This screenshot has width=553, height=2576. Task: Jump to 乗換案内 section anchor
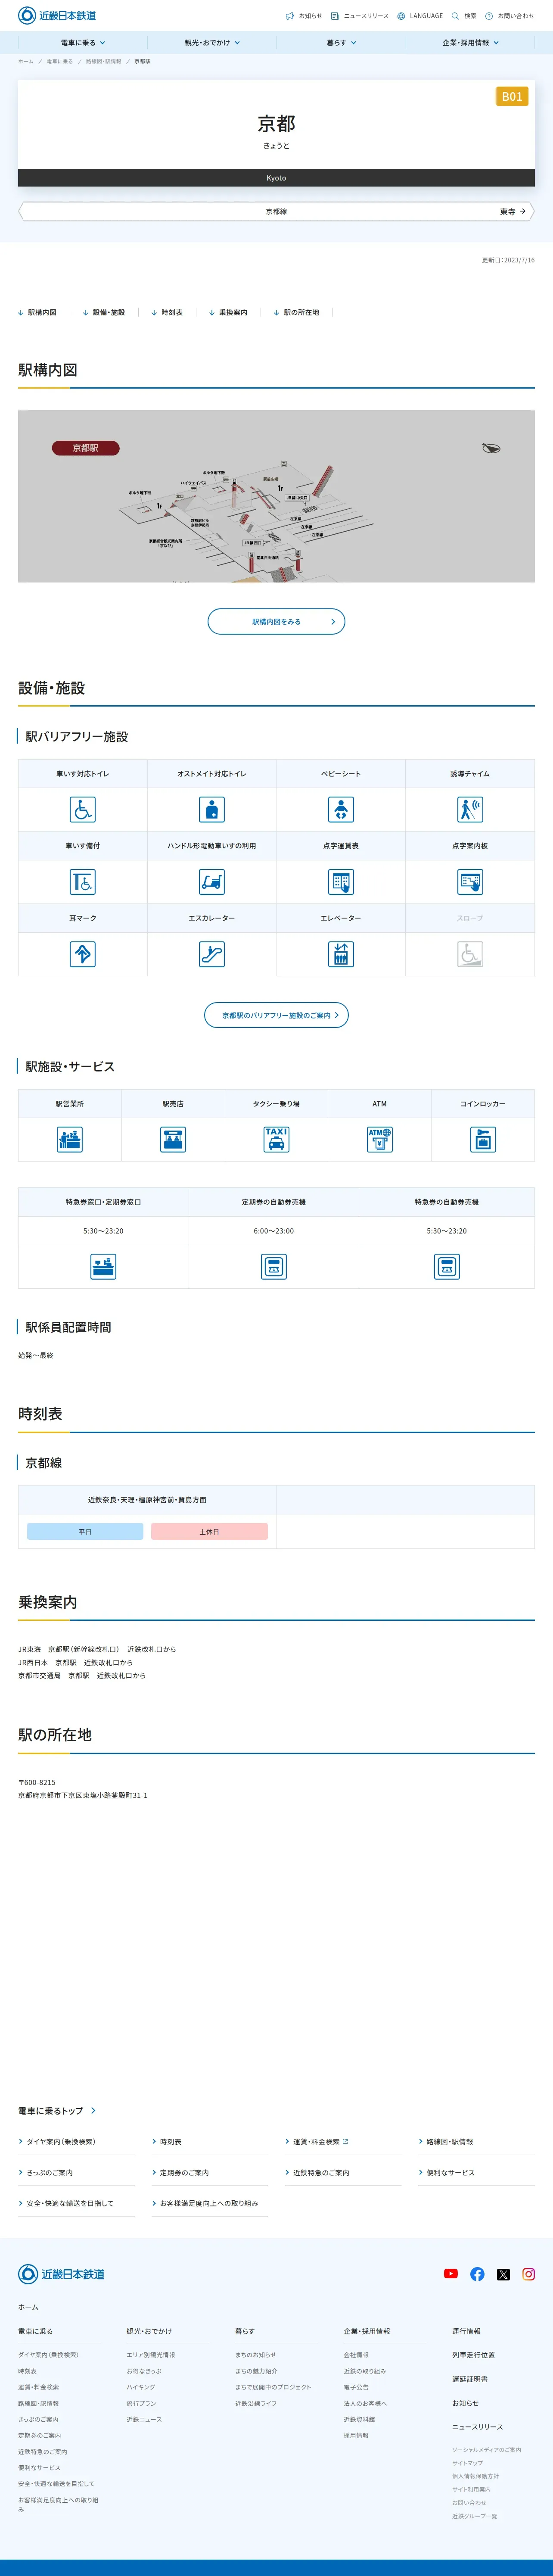[x=228, y=313]
